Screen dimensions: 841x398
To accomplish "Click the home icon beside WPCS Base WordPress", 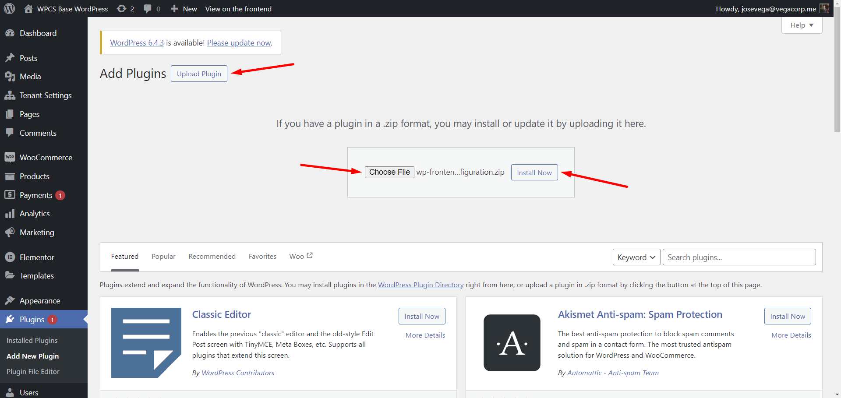I will click(x=28, y=9).
